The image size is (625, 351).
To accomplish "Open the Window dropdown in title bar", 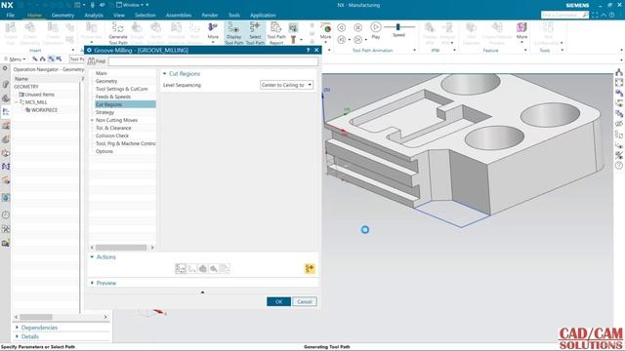I will [131, 5].
